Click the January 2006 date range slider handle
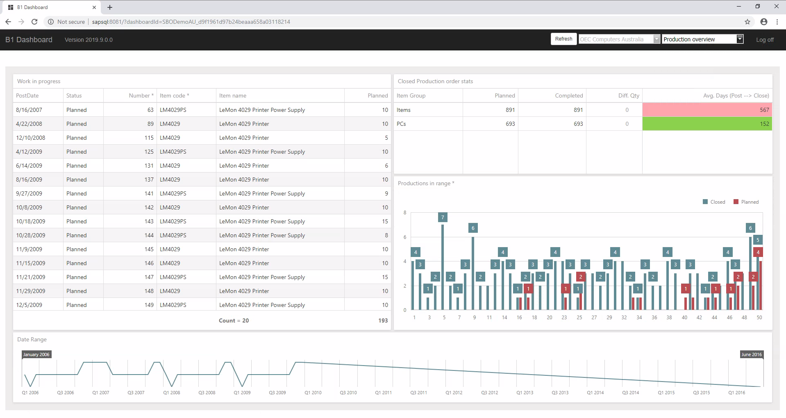 pos(36,354)
